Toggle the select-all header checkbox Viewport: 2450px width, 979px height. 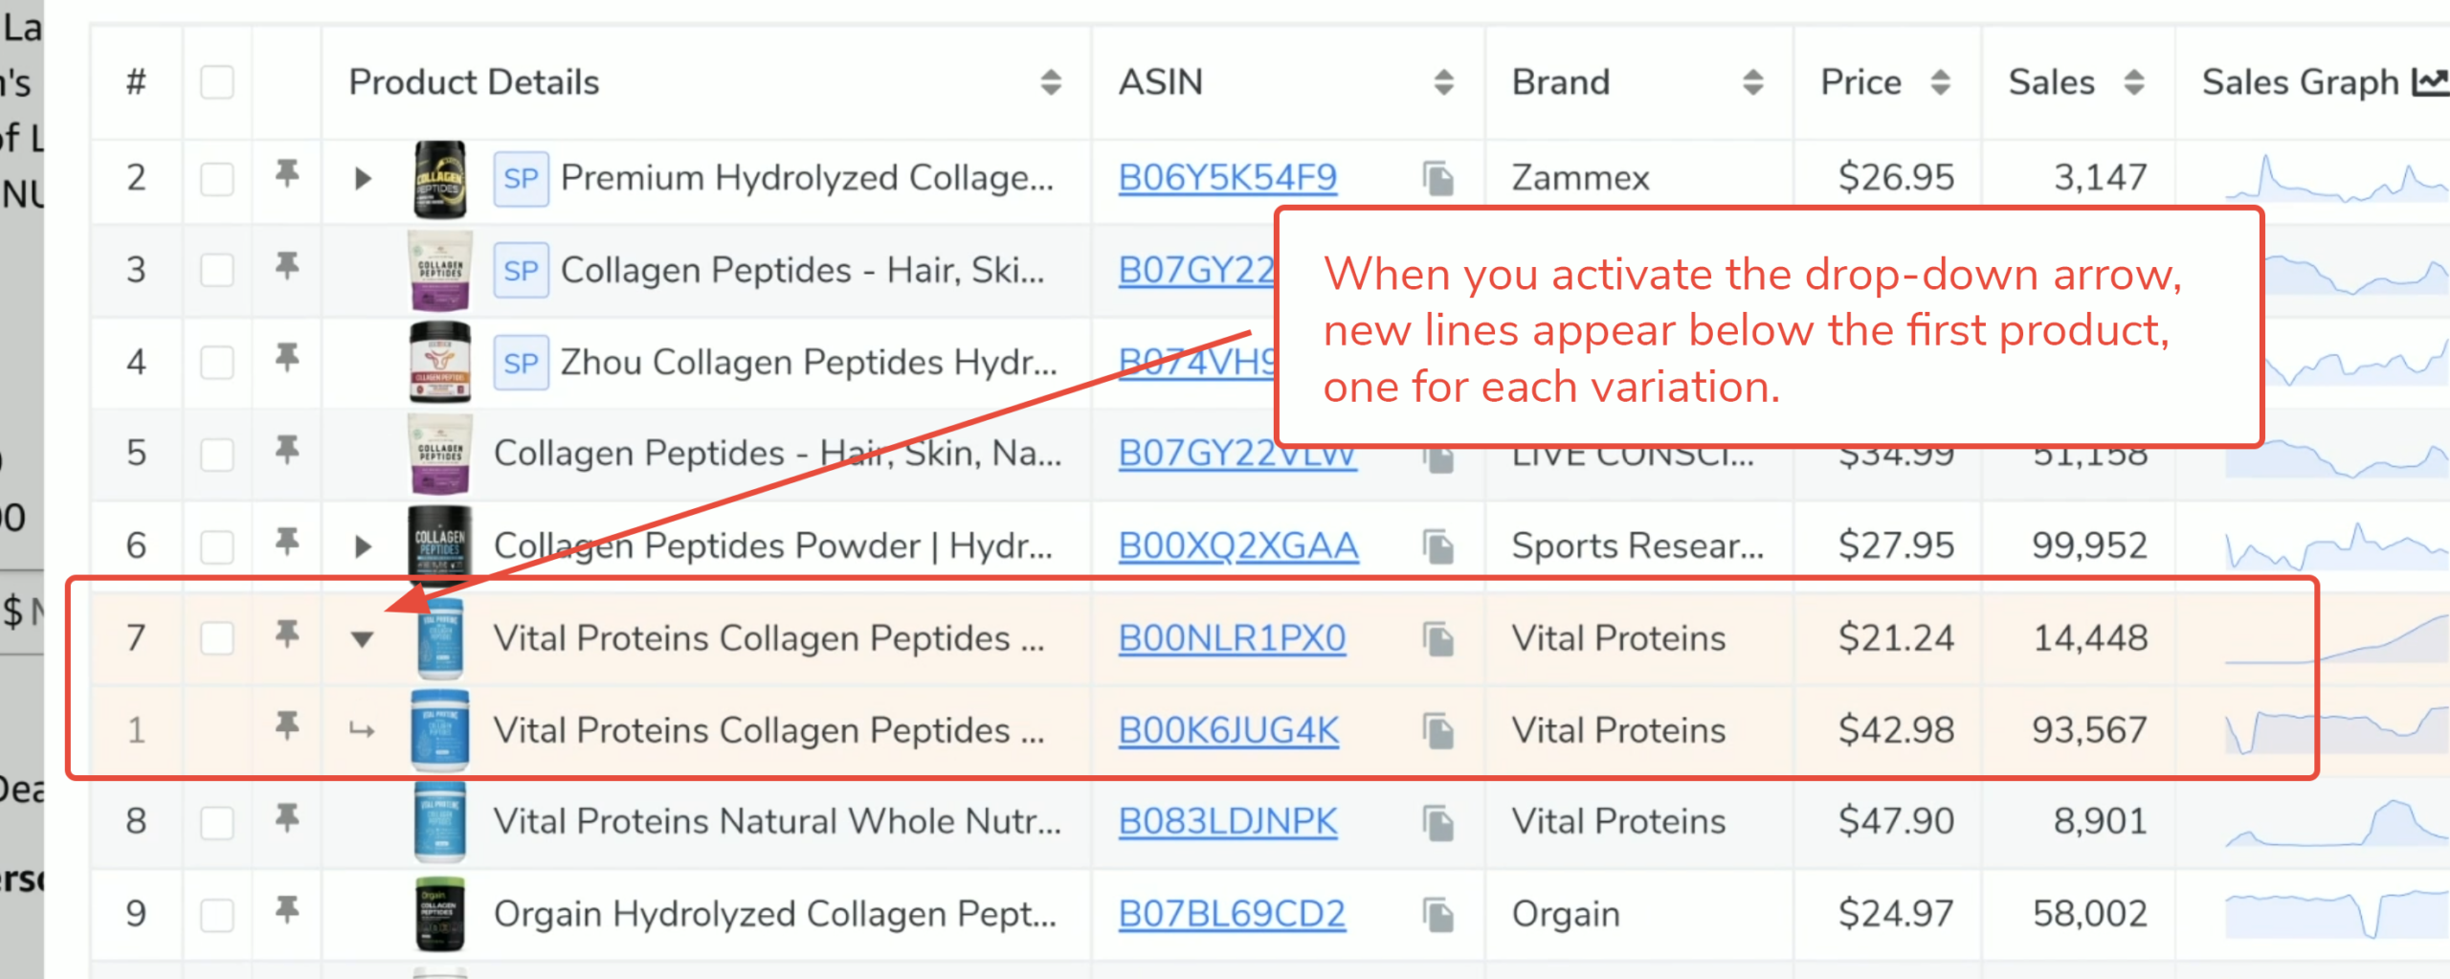[217, 82]
